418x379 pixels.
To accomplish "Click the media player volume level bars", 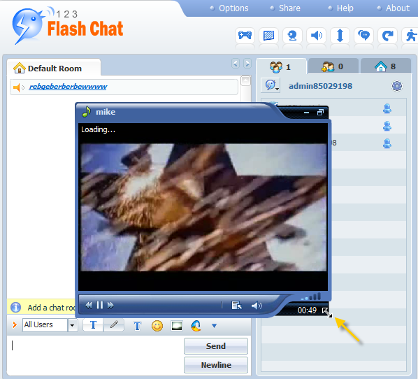I will 311,296.
